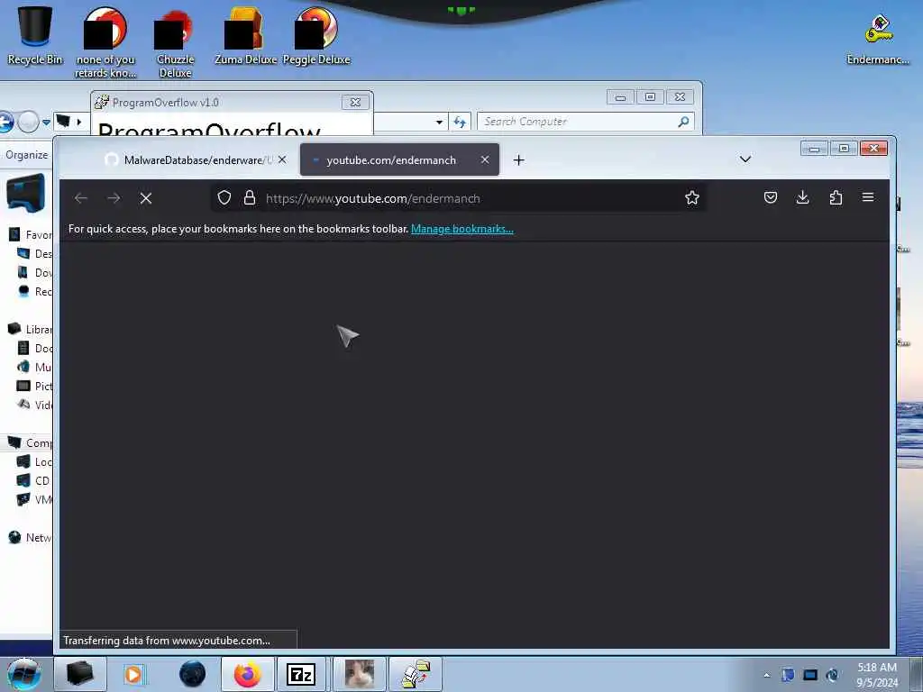This screenshot has width=923, height=692.
Task: Open Explorer folder taskbar button
Action: click(x=80, y=674)
